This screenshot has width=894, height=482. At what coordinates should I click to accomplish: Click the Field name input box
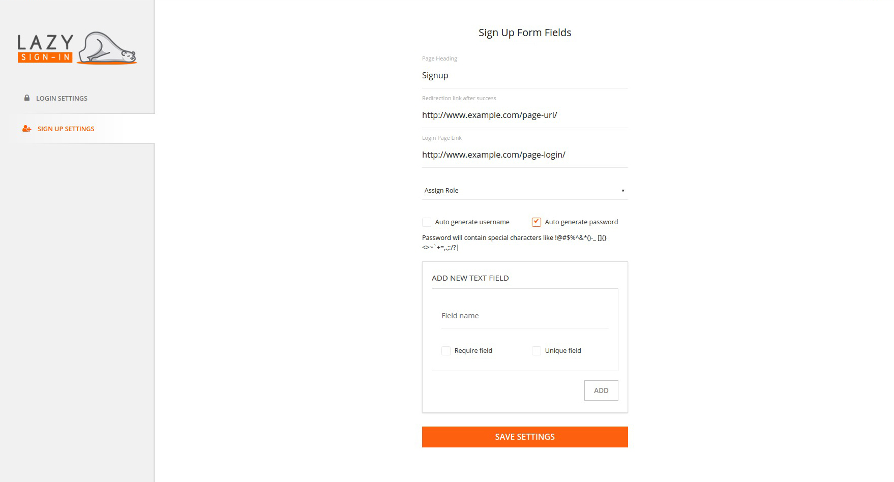(524, 315)
